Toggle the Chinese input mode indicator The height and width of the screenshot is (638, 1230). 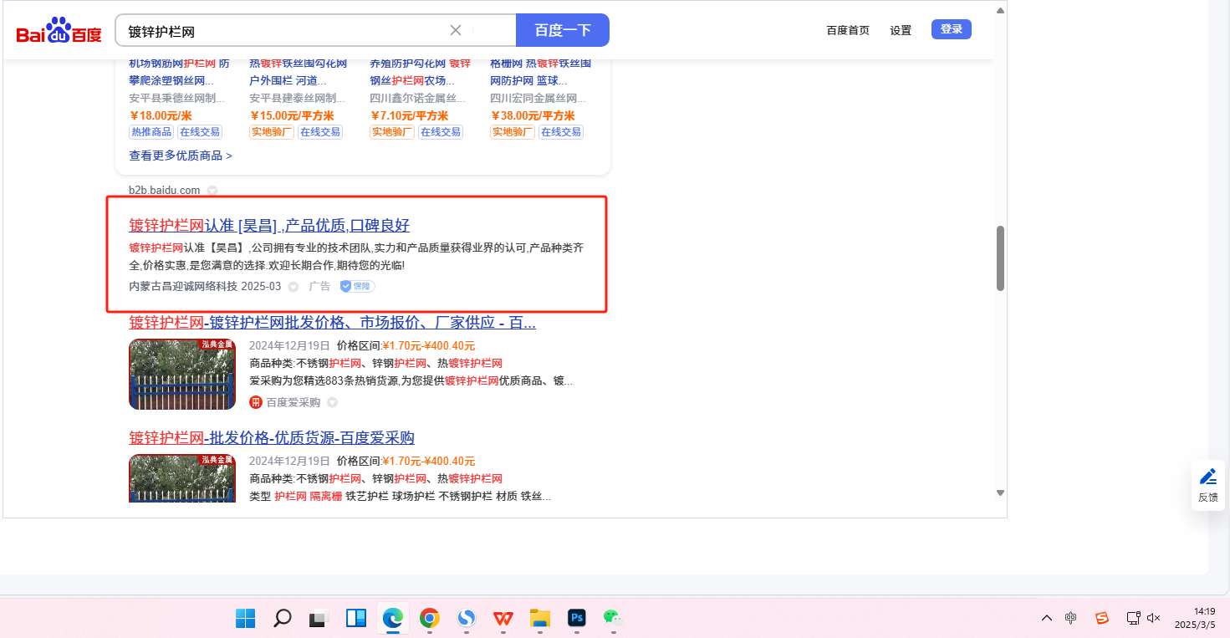(1071, 618)
